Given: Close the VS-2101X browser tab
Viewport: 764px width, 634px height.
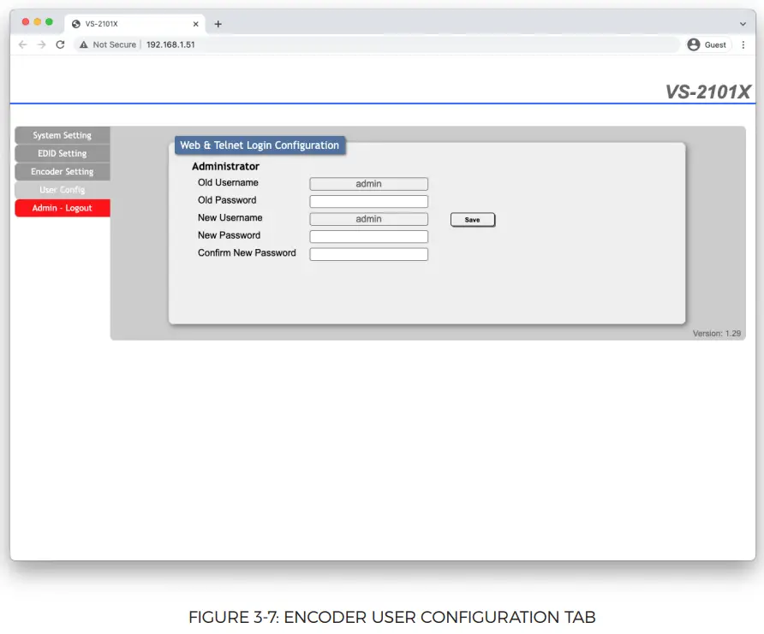Looking at the screenshot, I should [196, 24].
